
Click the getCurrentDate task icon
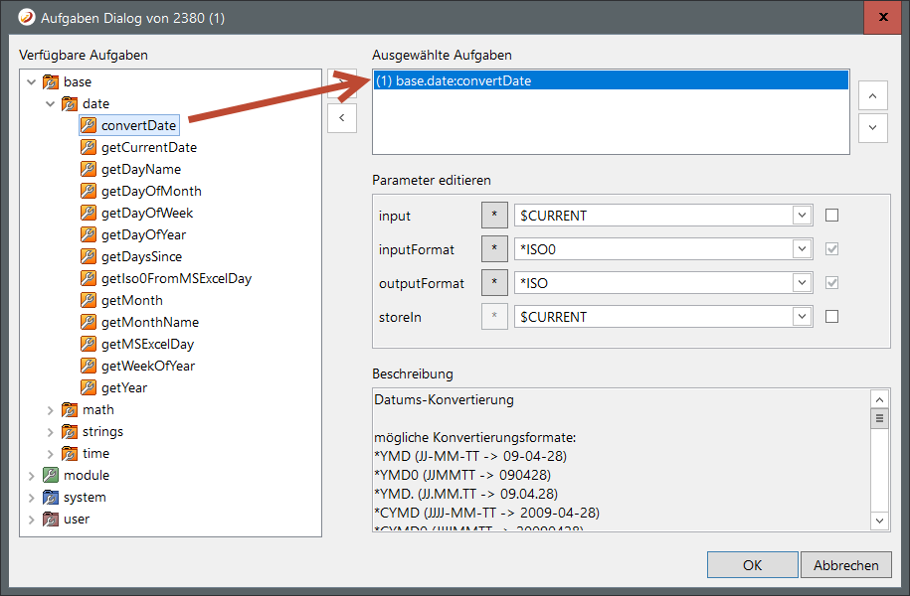pos(89,147)
